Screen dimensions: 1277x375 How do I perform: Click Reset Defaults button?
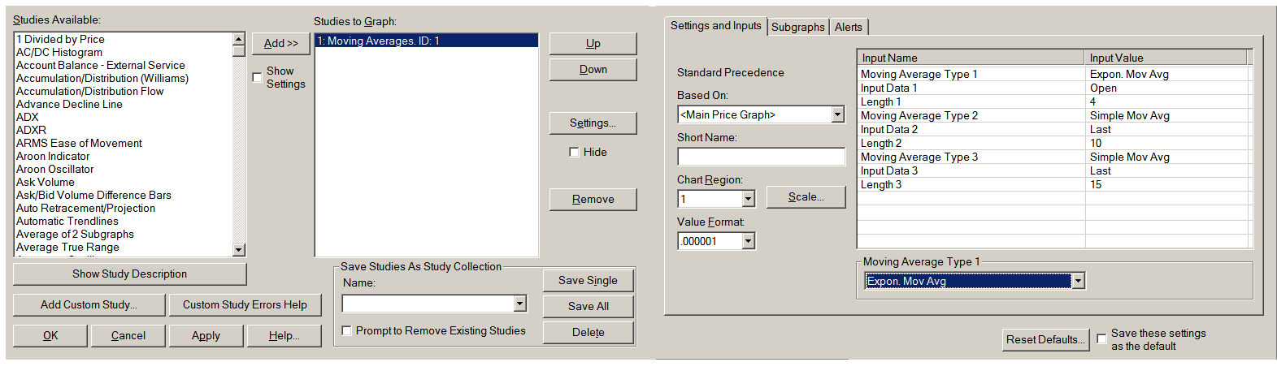click(x=1045, y=339)
